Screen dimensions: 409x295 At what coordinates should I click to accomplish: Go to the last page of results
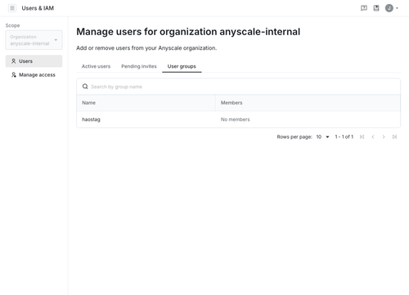[x=394, y=136]
